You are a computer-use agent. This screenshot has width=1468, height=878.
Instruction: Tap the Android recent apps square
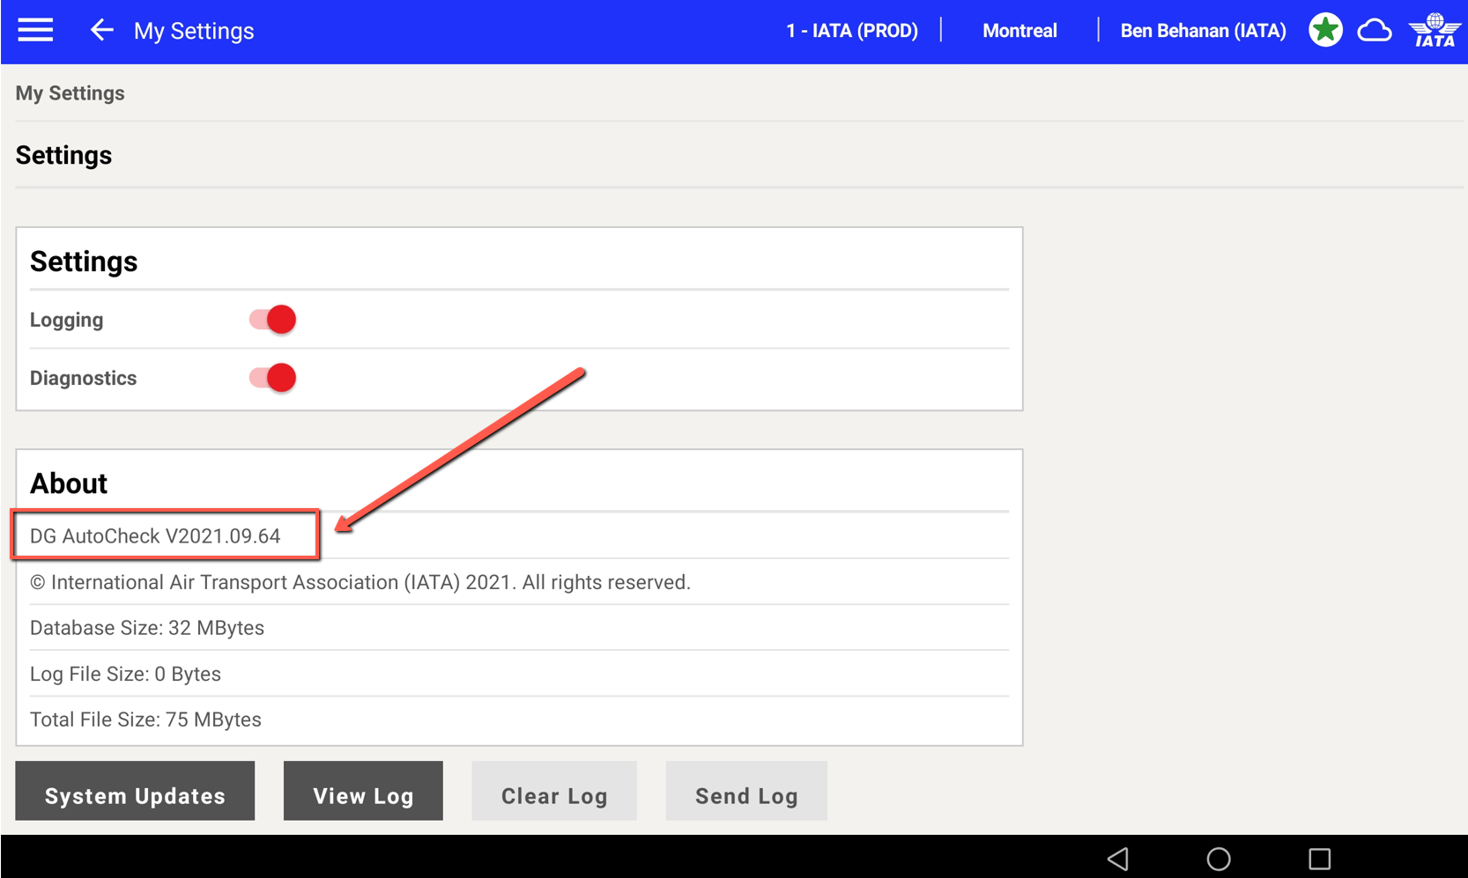pos(1319,859)
